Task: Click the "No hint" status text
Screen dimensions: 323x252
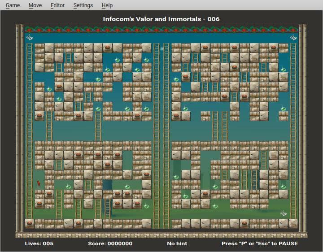Action: pyautogui.click(x=177, y=243)
